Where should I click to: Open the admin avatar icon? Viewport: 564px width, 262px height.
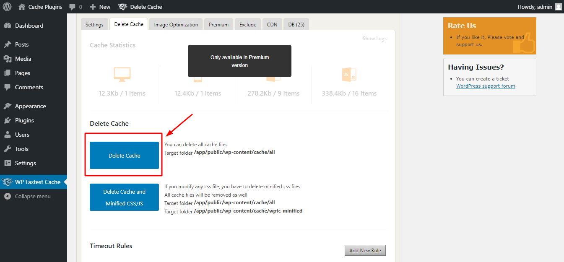coord(558,7)
